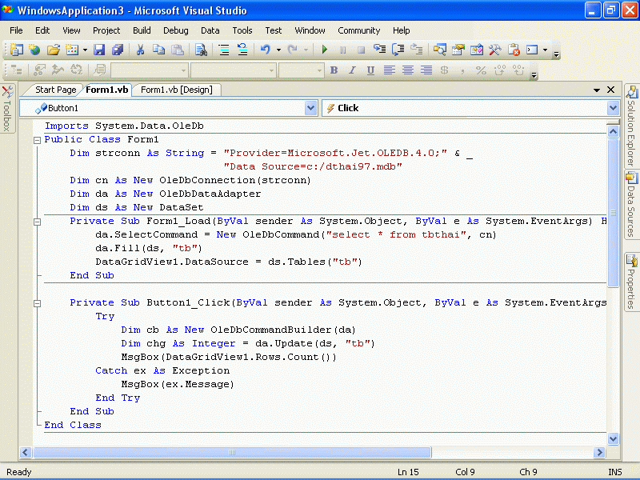Open the Data Sources side tab
The image size is (640, 480).
(x=631, y=206)
